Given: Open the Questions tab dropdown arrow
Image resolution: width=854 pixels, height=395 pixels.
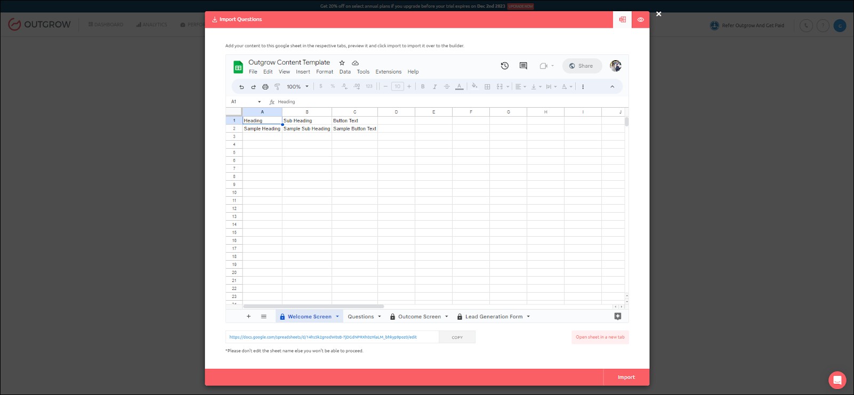Looking at the screenshot, I should point(380,317).
